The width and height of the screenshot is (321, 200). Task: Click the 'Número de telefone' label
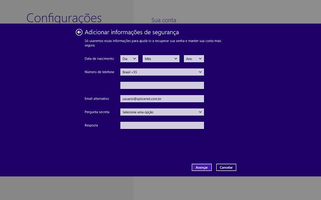tap(99, 72)
